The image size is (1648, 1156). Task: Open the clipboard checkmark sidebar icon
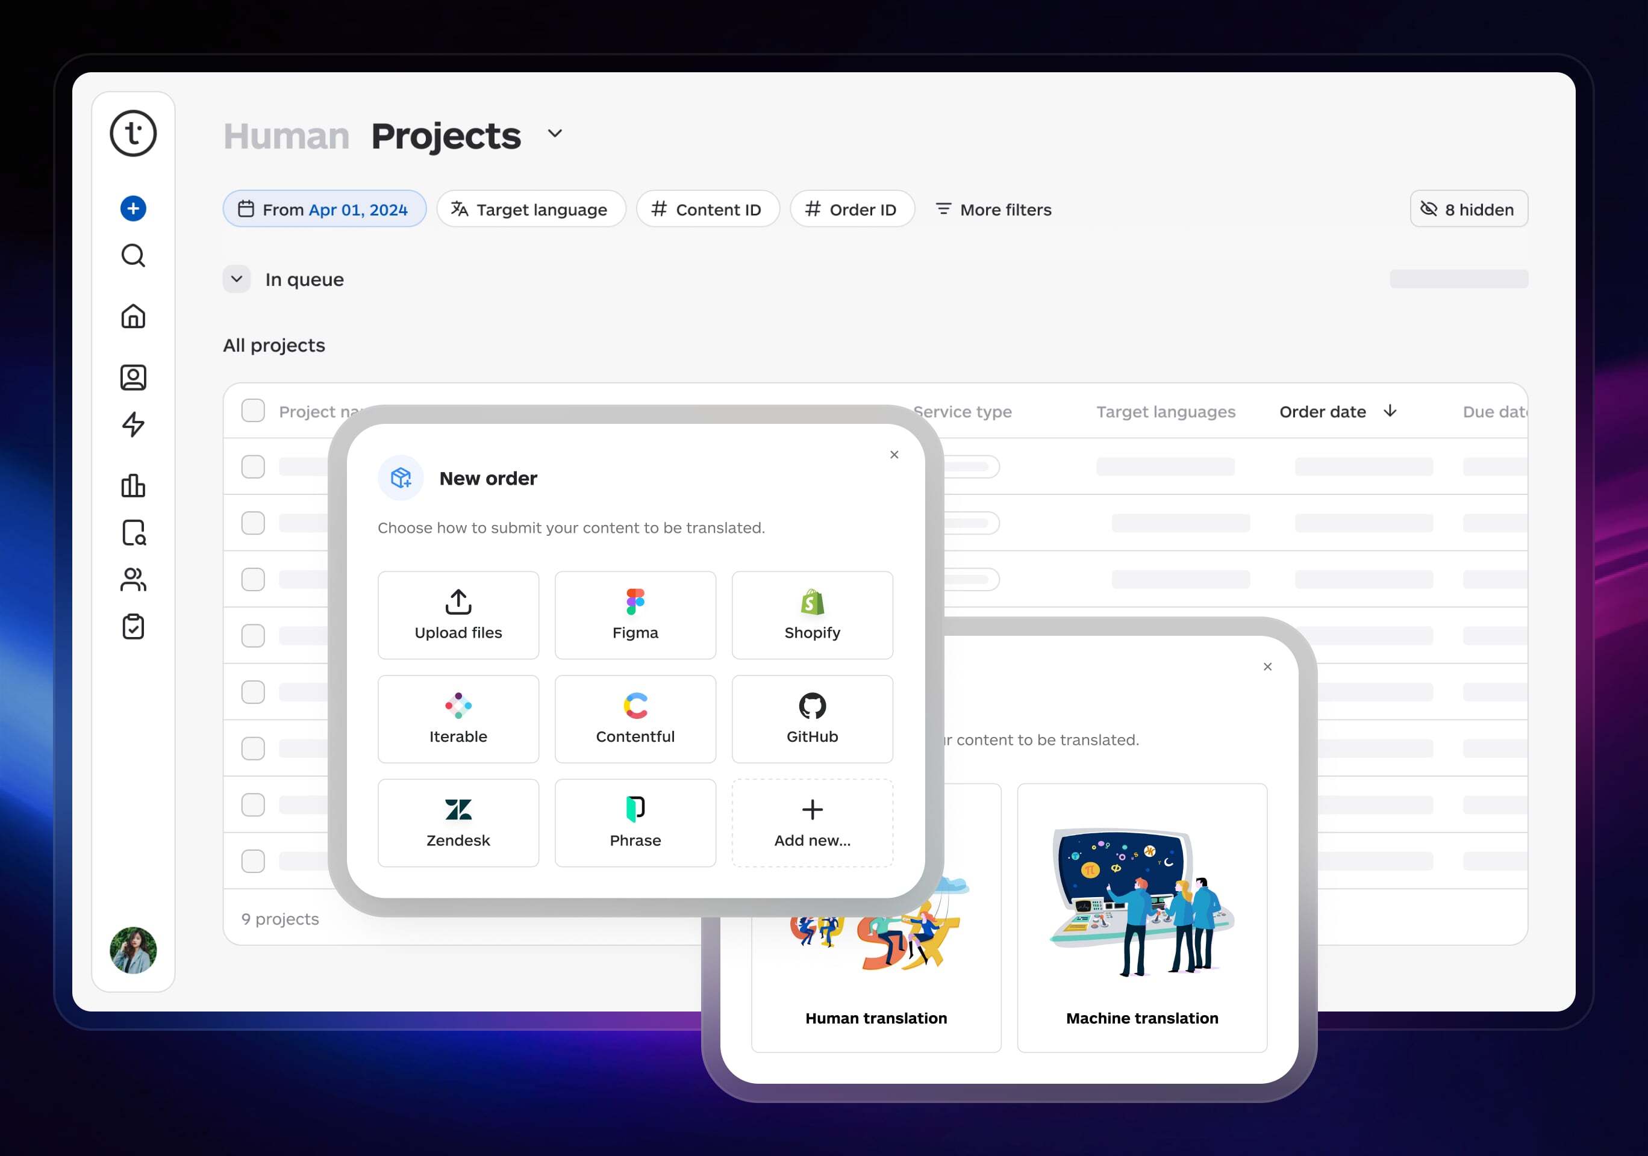[133, 626]
